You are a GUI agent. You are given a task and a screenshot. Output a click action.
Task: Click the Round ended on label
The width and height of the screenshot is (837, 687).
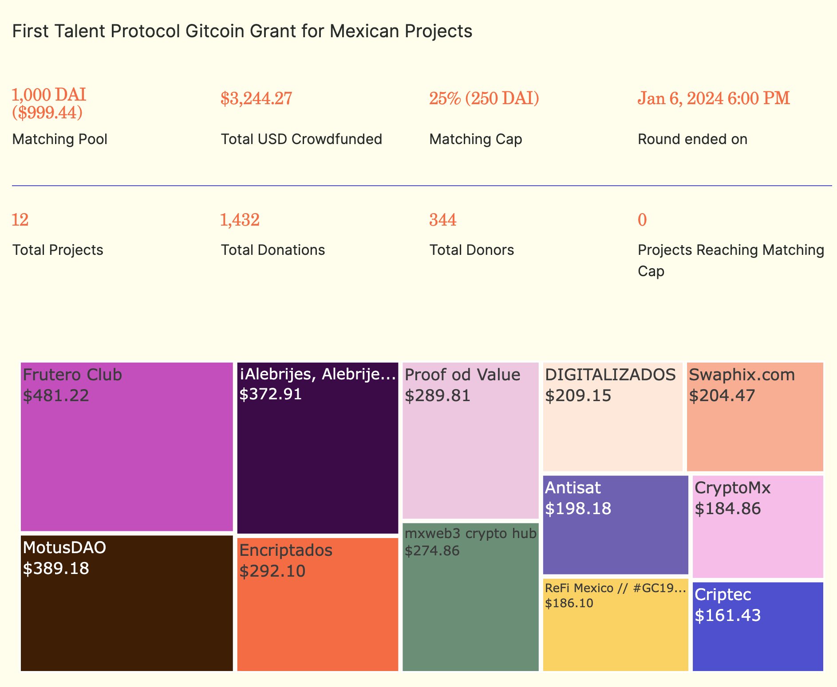tap(693, 139)
